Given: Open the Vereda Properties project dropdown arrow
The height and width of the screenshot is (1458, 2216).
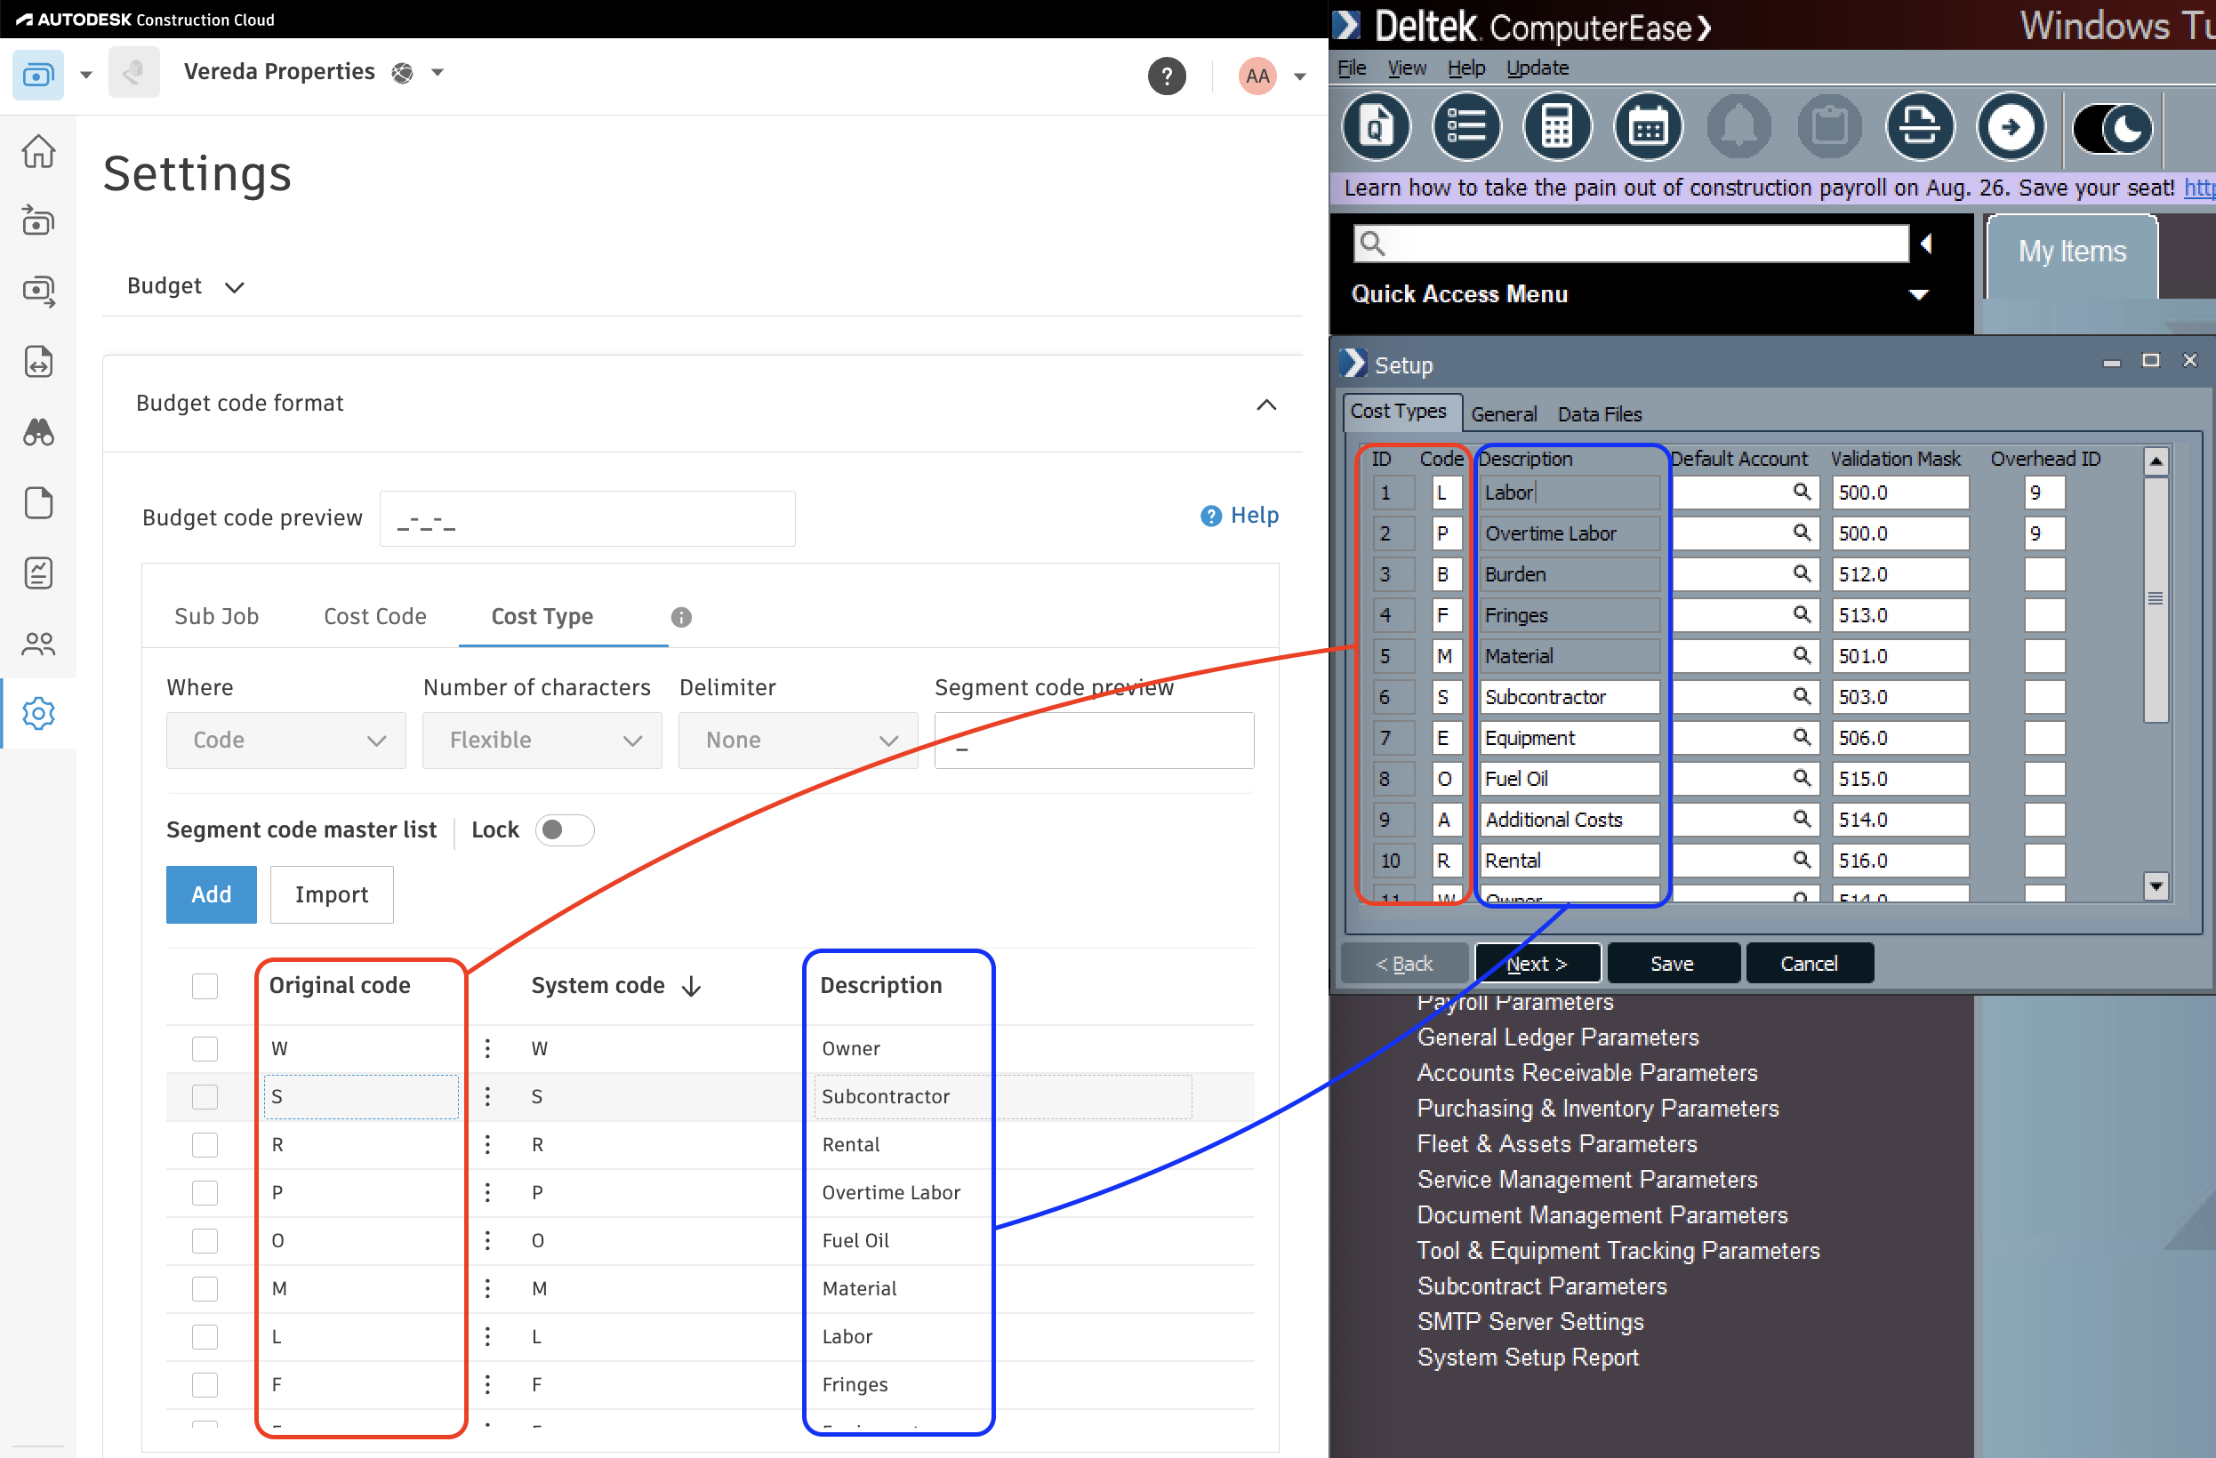Looking at the screenshot, I should (438, 72).
